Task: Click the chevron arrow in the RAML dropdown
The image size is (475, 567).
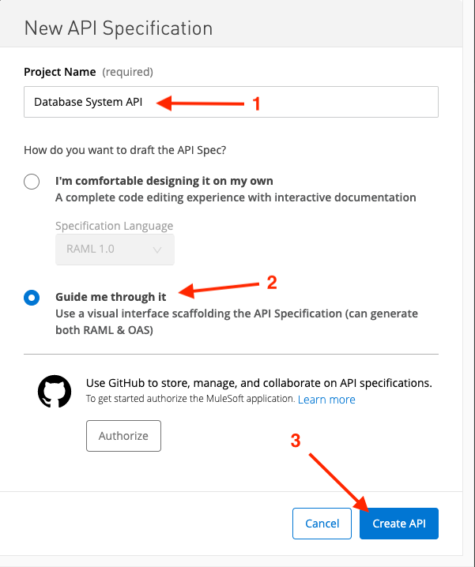Action: point(156,250)
